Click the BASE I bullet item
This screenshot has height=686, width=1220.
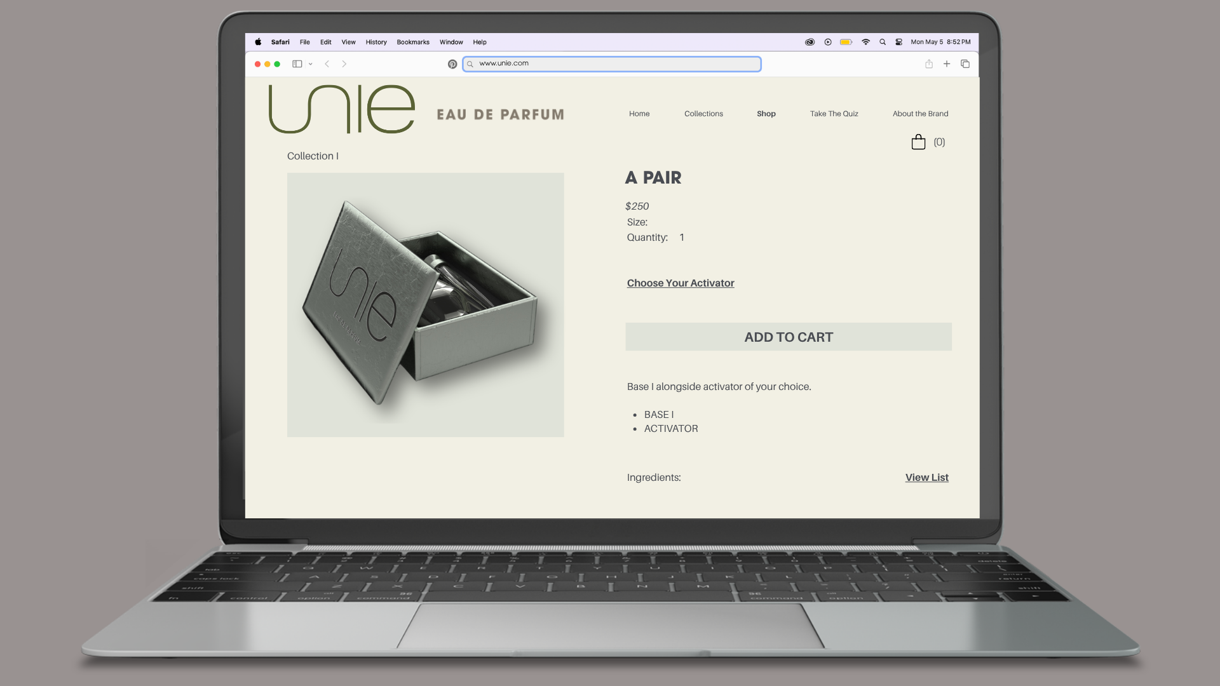[659, 415]
